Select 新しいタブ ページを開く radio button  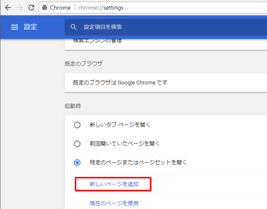click(77, 125)
